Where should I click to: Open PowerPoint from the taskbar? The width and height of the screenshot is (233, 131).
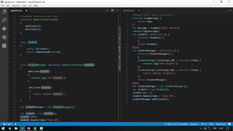(x=29, y=128)
